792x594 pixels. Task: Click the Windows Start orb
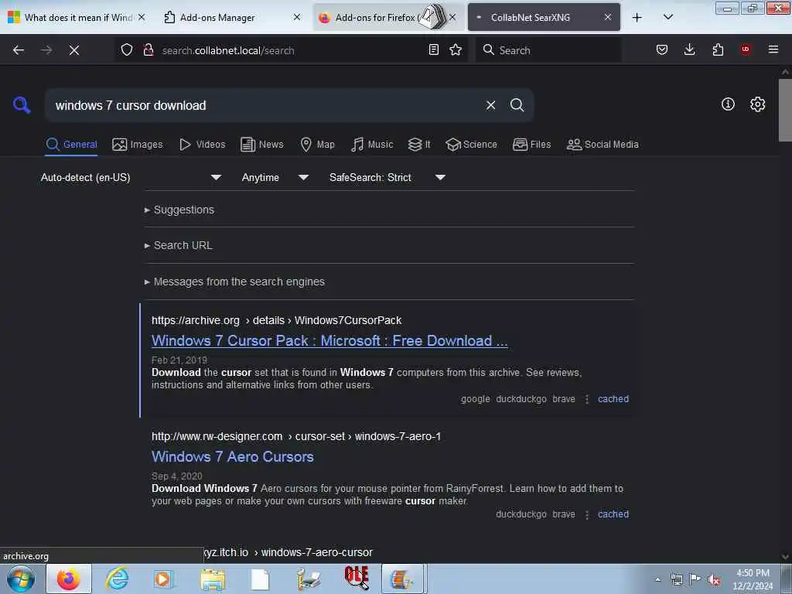[21, 579]
